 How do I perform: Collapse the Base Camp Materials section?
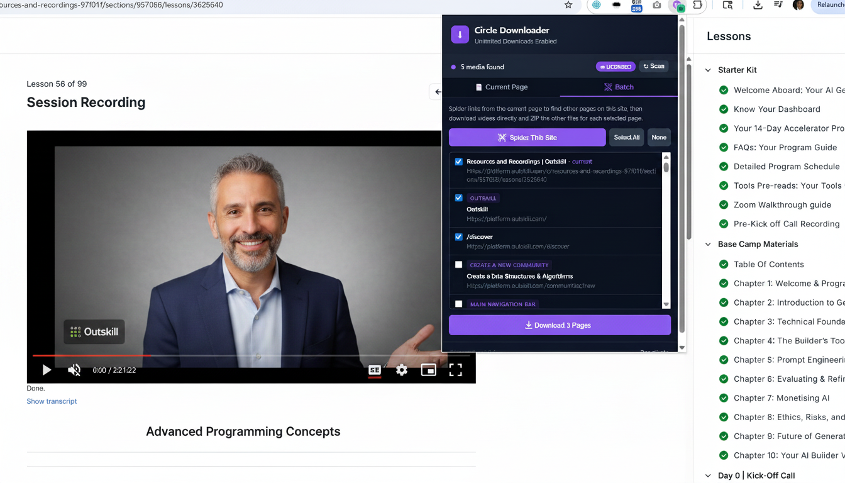coord(708,244)
